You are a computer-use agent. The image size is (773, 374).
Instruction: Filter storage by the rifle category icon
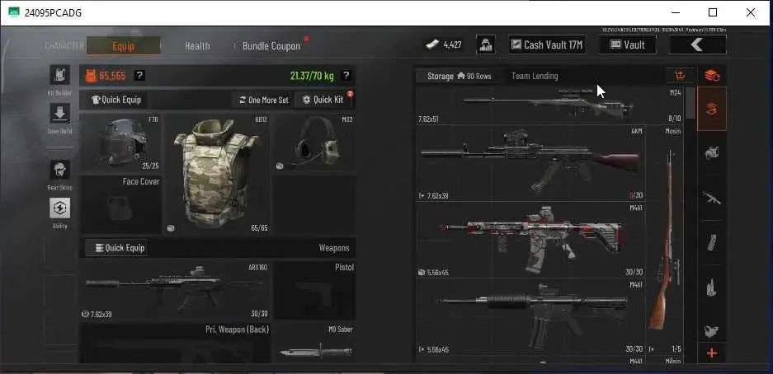pyautogui.click(x=711, y=199)
